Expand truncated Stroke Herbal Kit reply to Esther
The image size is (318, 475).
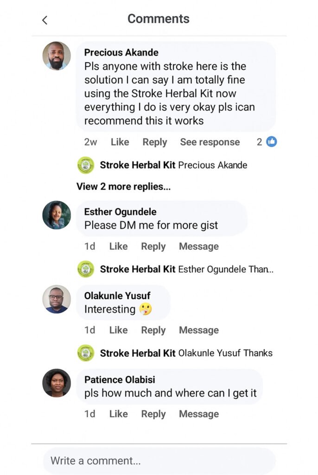[186, 269]
